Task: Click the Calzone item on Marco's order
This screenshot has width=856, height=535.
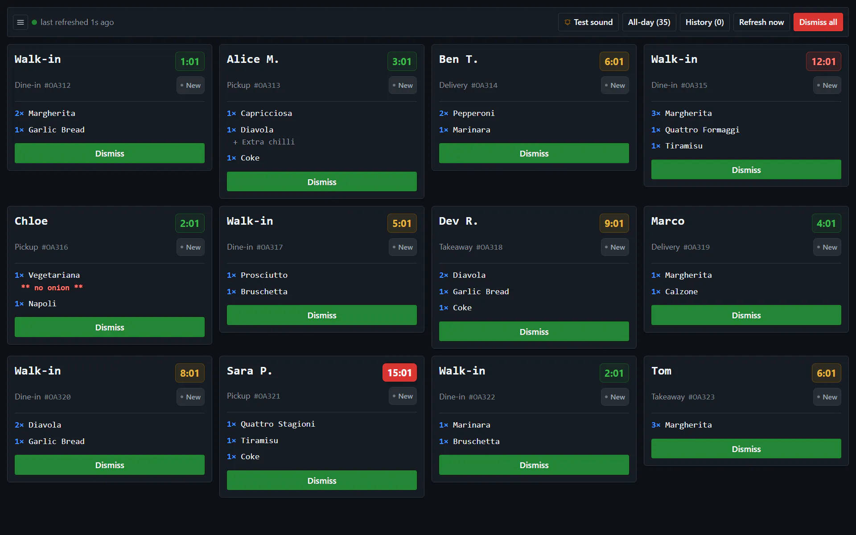Action: click(681, 292)
